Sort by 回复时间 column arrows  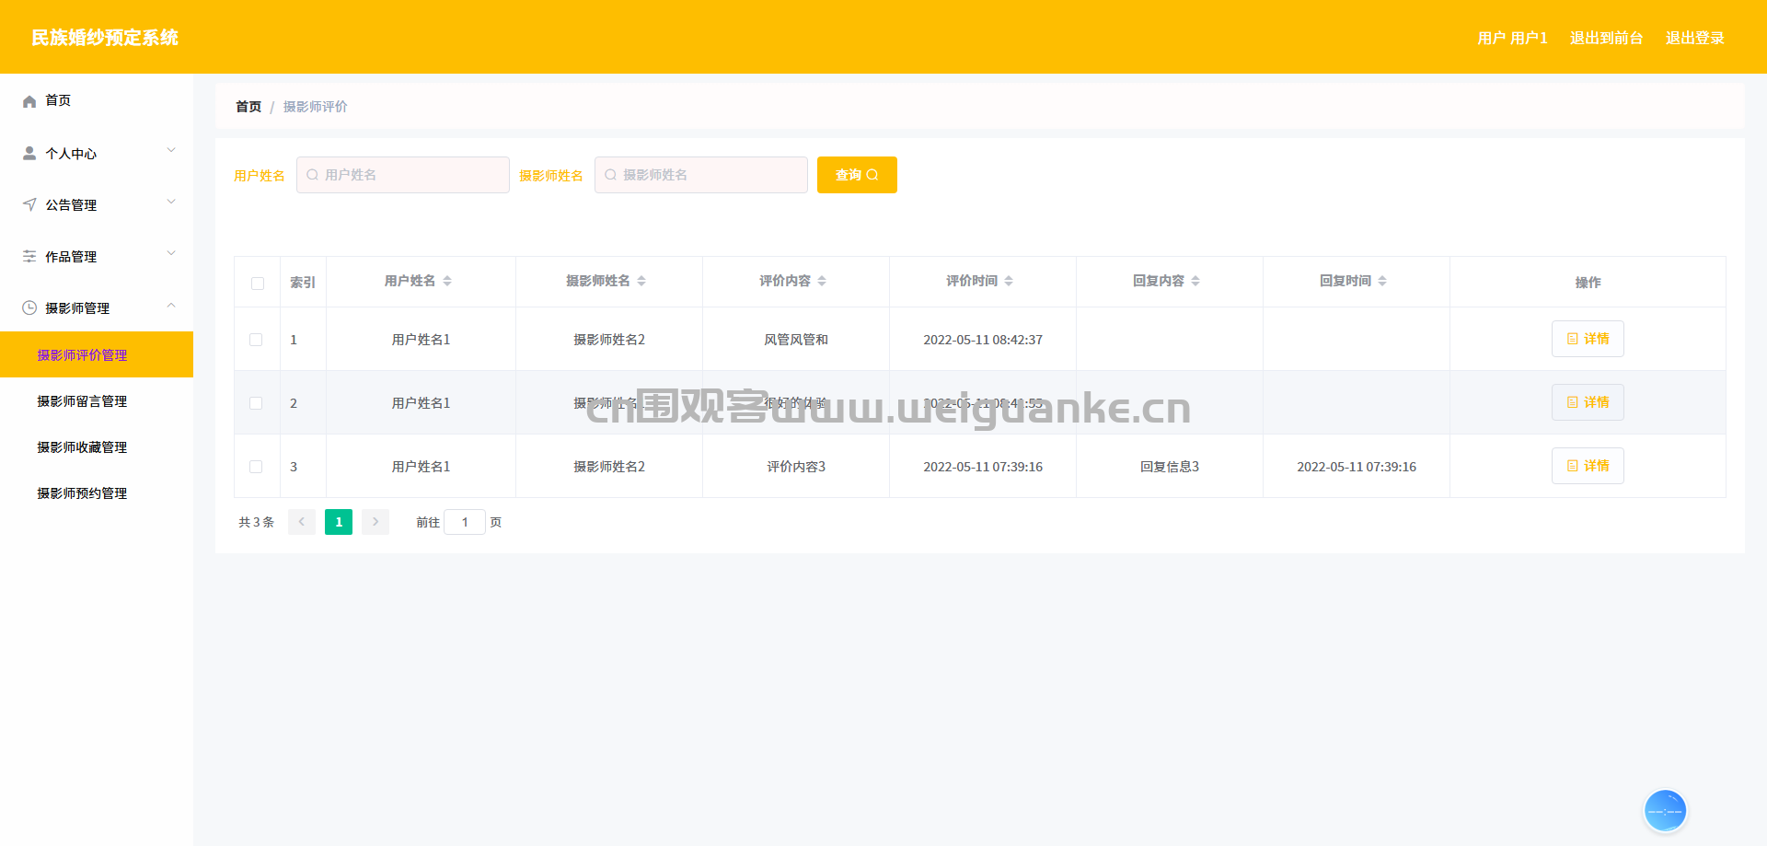pyautogui.click(x=1382, y=281)
